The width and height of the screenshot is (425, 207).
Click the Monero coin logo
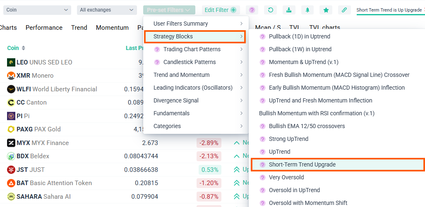click(x=11, y=76)
